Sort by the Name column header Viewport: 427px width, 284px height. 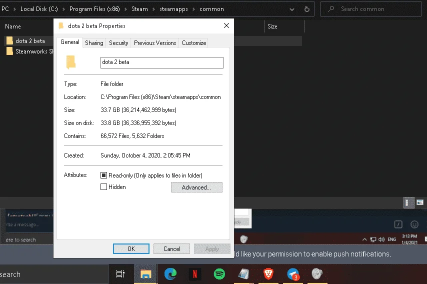pos(13,26)
